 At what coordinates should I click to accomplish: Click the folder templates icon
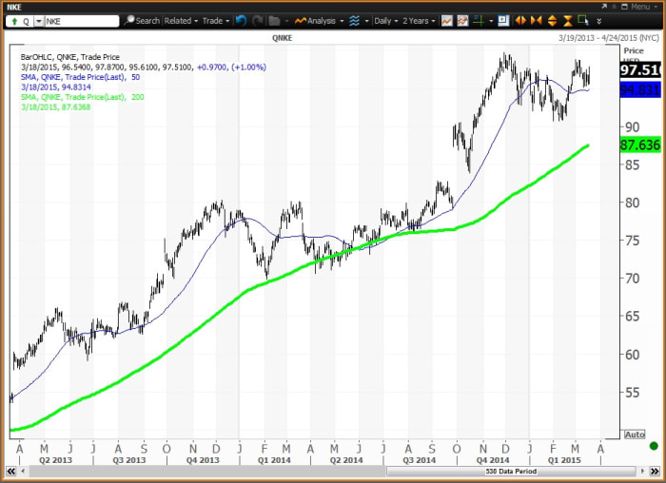274,21
